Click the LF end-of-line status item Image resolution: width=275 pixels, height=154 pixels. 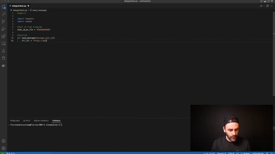237,153
